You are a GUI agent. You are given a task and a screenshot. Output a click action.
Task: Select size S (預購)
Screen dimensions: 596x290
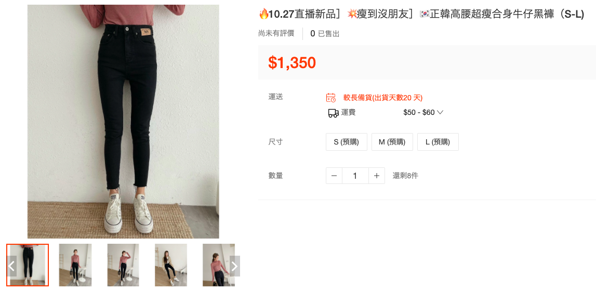coord(347,142)
